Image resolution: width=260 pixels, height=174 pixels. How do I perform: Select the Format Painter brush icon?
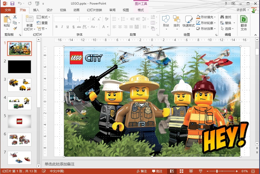pos(15,29)
